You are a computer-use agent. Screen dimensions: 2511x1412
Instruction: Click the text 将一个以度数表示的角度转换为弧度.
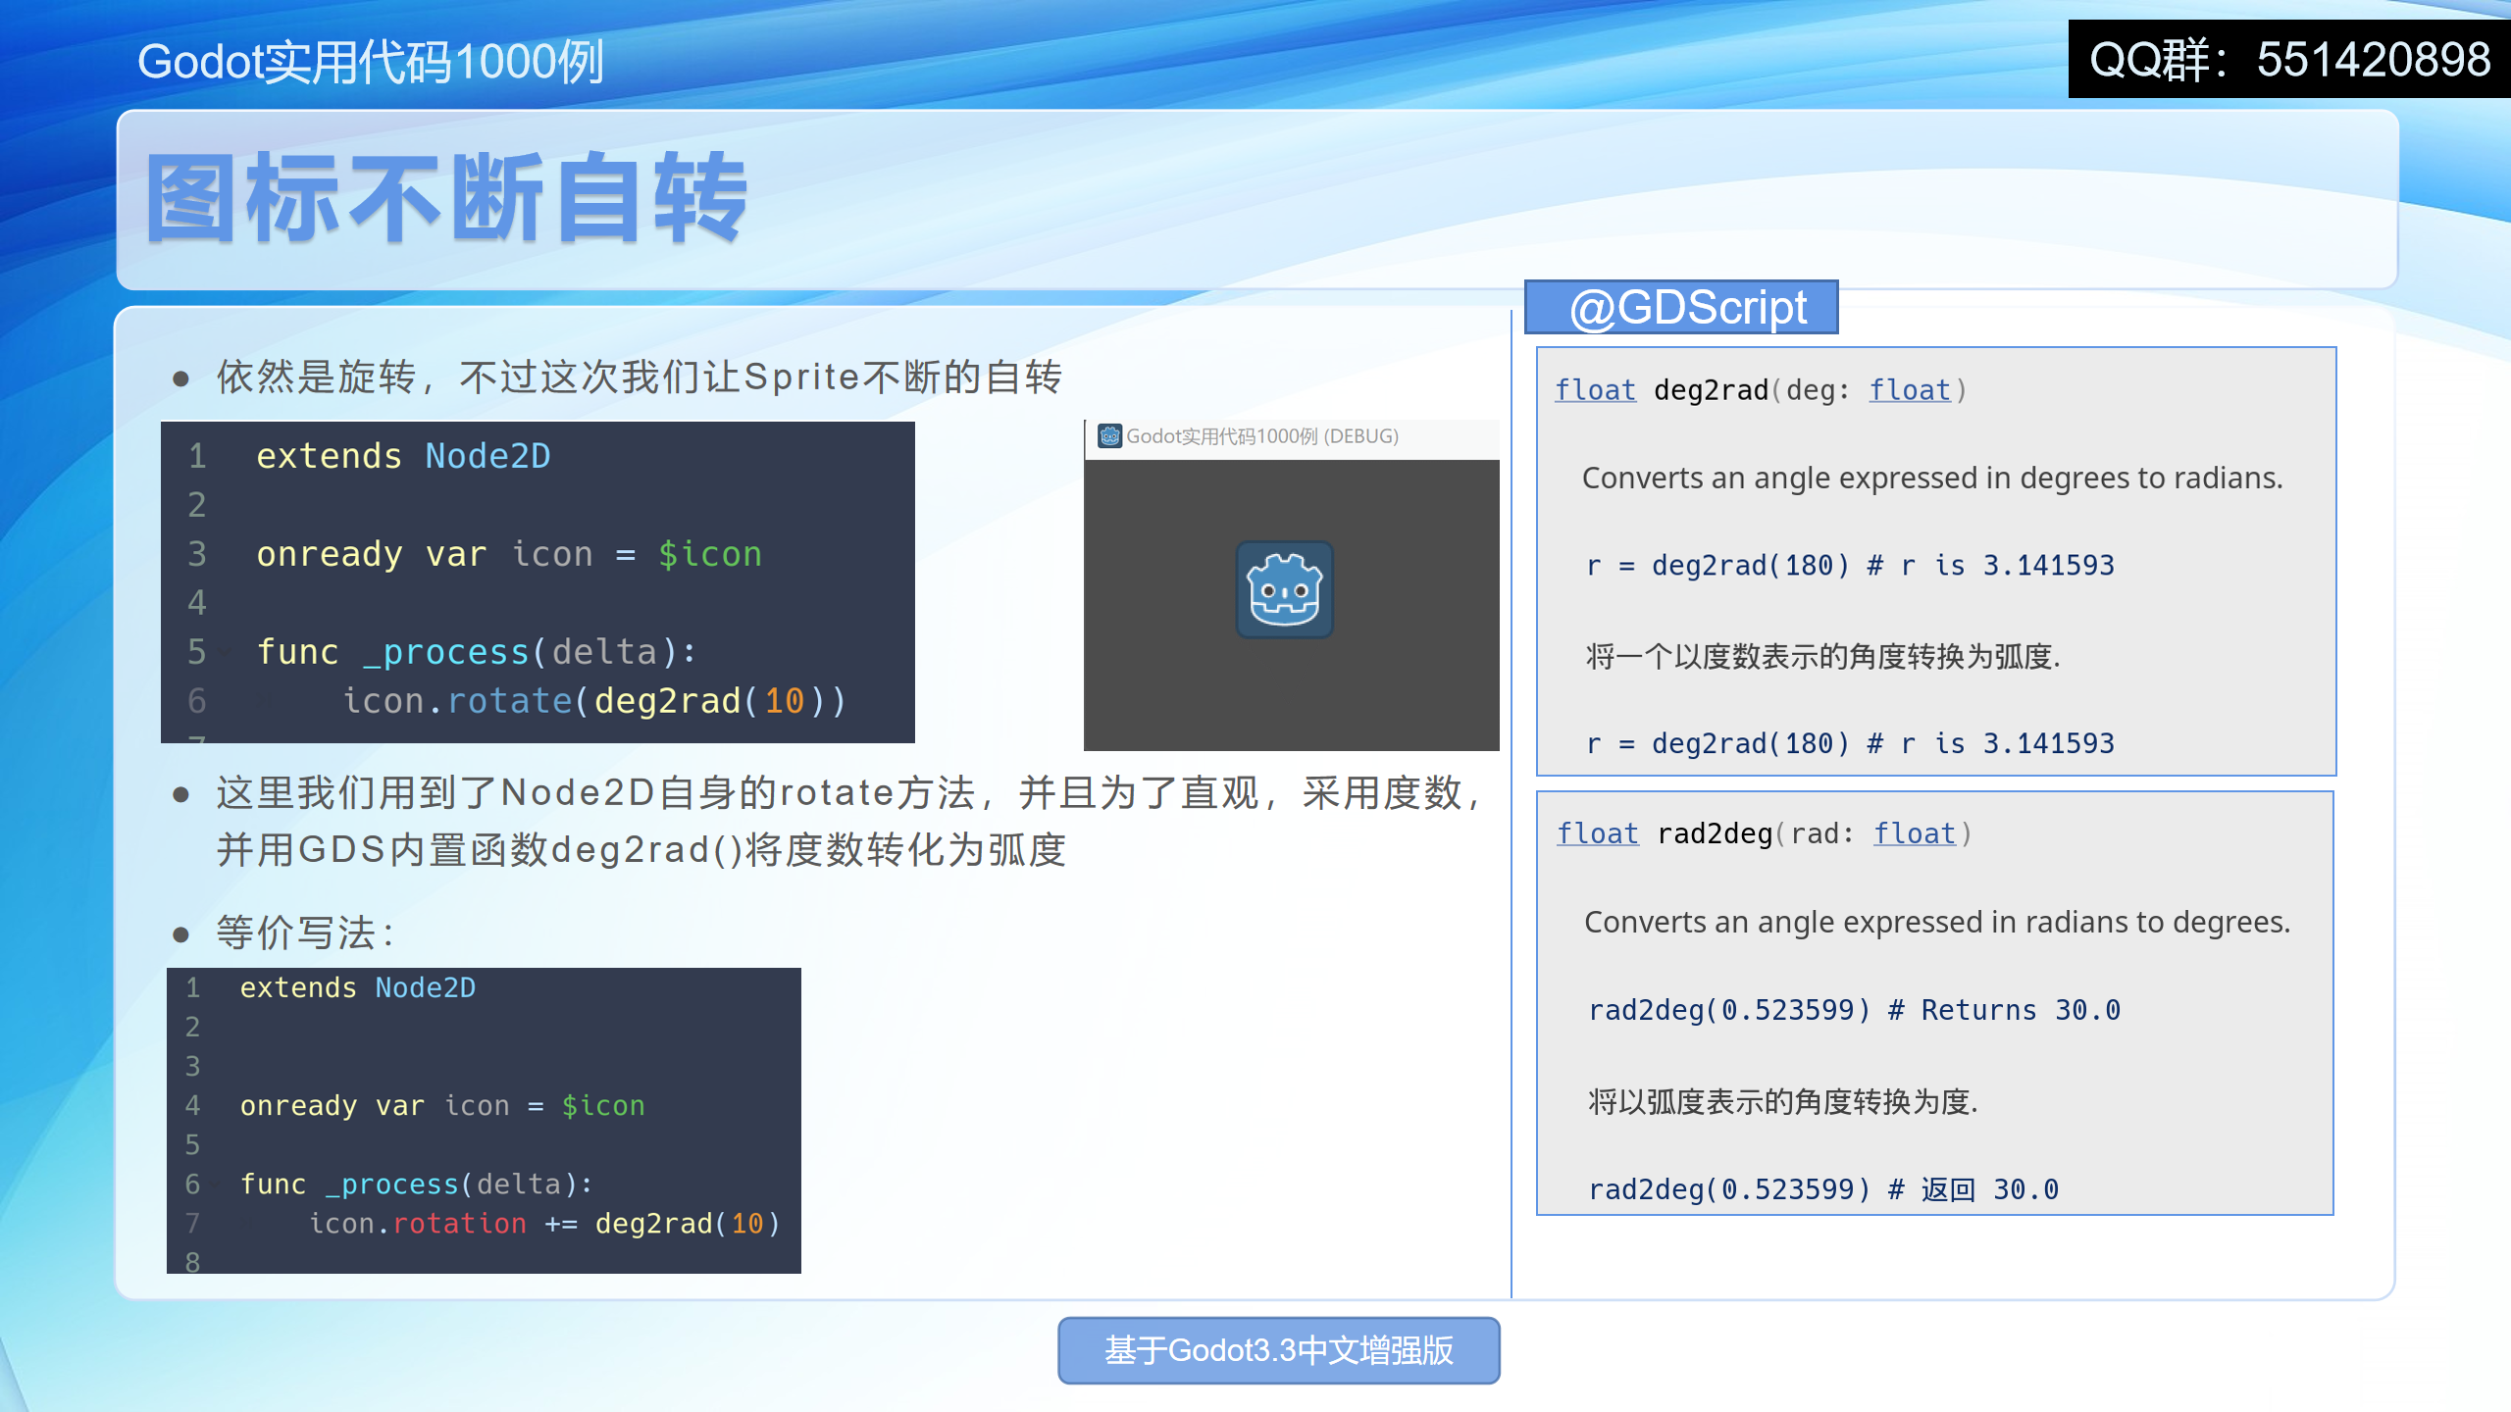[1822, 655]
